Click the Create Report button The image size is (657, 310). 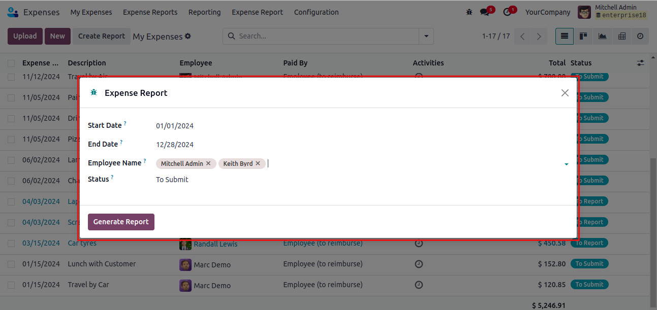[102, 36]
